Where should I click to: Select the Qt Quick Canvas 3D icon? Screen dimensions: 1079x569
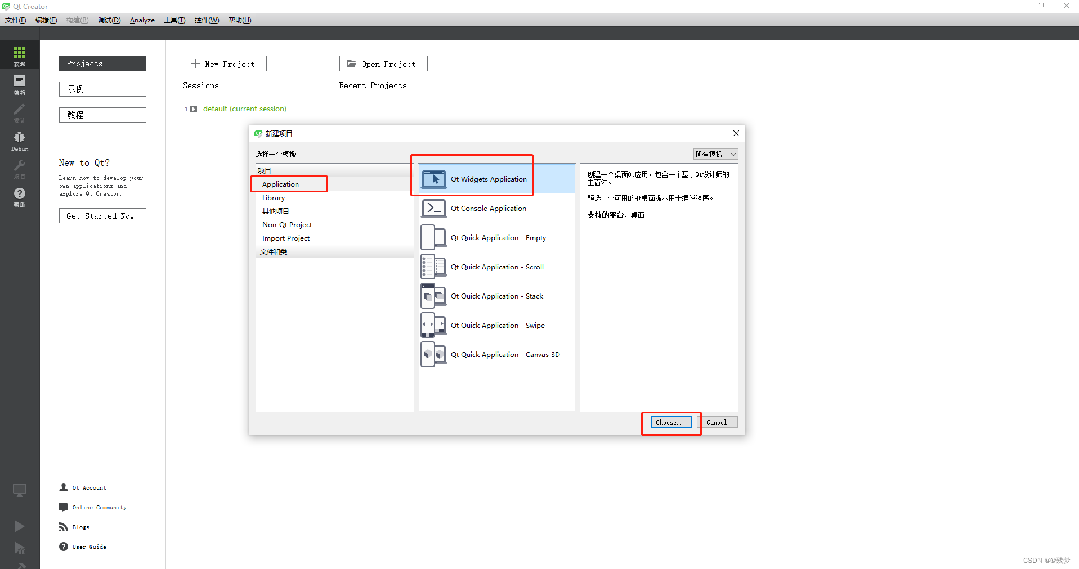(x=434, y=355)
